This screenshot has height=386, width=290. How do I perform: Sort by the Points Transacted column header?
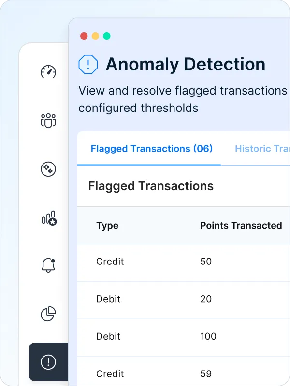coord(241,226)
